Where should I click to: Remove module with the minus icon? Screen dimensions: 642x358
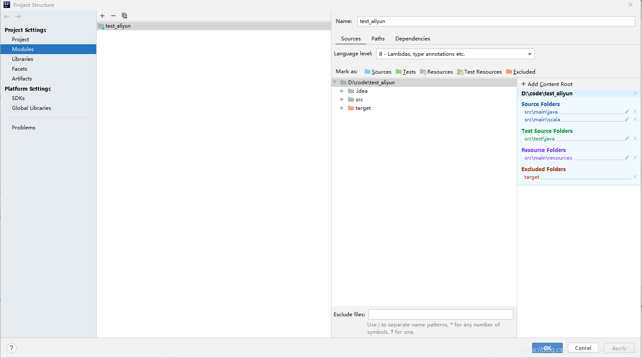tap(113, 16)
